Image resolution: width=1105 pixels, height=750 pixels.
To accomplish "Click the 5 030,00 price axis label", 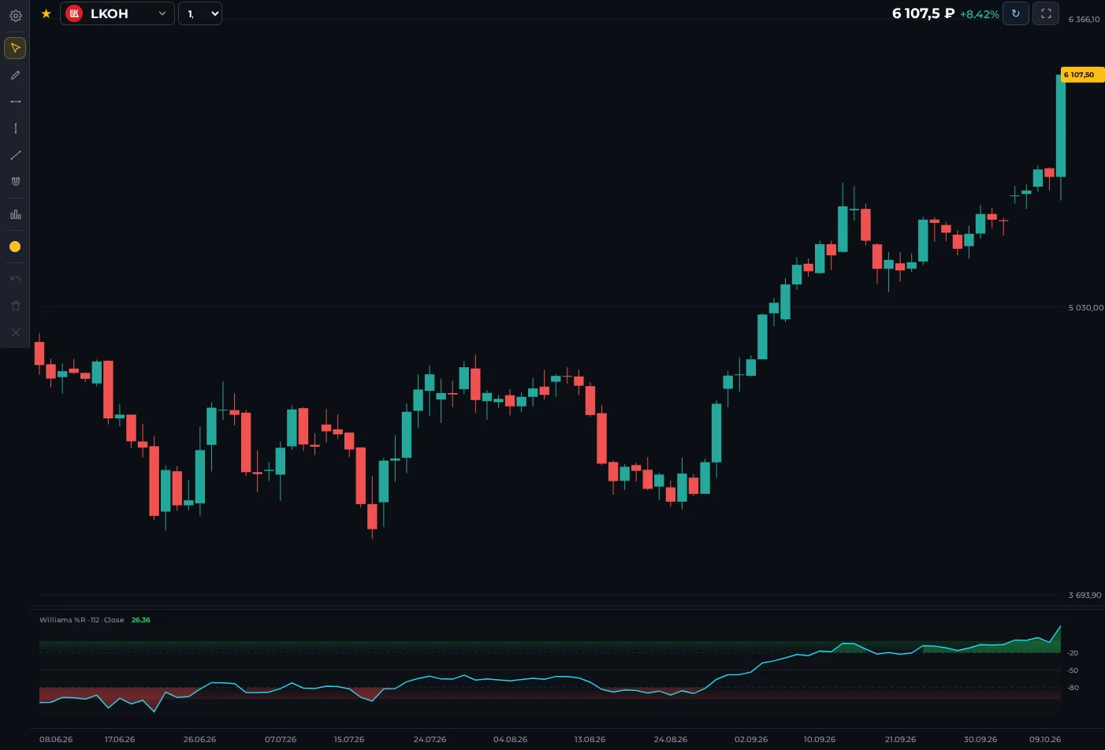I will [1086, 307].
